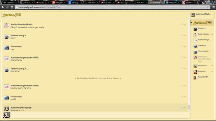
Task: Click the Austin & Ally header logo
Action: tap(12, 15)
